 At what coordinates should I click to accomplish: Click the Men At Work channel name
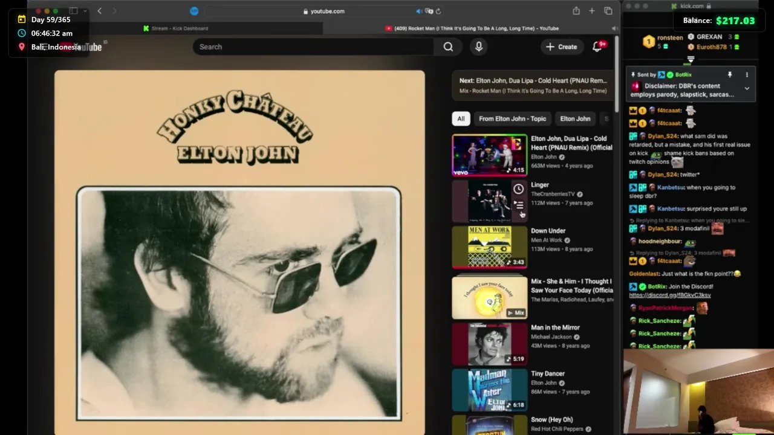pyautogui.click(x=547, y=240)
